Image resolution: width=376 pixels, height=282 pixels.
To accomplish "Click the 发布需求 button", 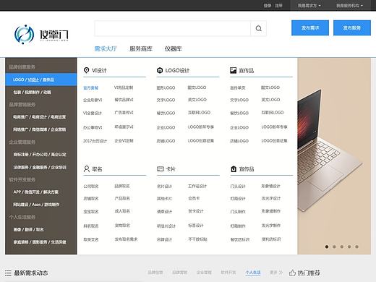I will point(310,28).
